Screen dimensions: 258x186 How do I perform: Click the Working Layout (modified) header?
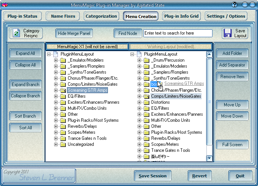click(x=170, y=47)
